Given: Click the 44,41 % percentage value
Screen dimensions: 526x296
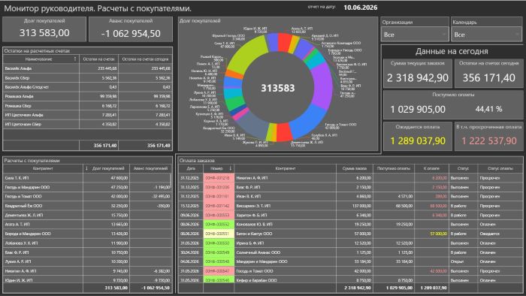Looking at the screenshot, I should pos(488,109).
